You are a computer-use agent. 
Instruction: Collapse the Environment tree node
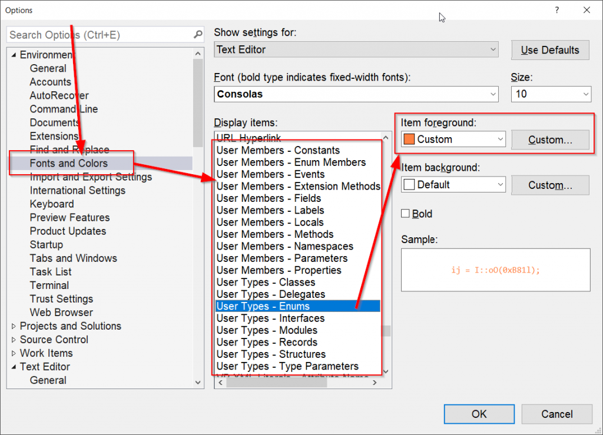pos(14,55)
